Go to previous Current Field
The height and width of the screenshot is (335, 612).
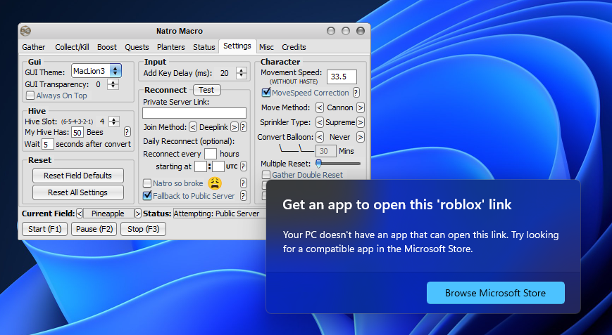(x=80, y=214)
